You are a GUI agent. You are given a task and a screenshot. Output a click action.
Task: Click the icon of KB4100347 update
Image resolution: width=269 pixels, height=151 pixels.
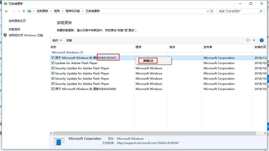point(53,58)
